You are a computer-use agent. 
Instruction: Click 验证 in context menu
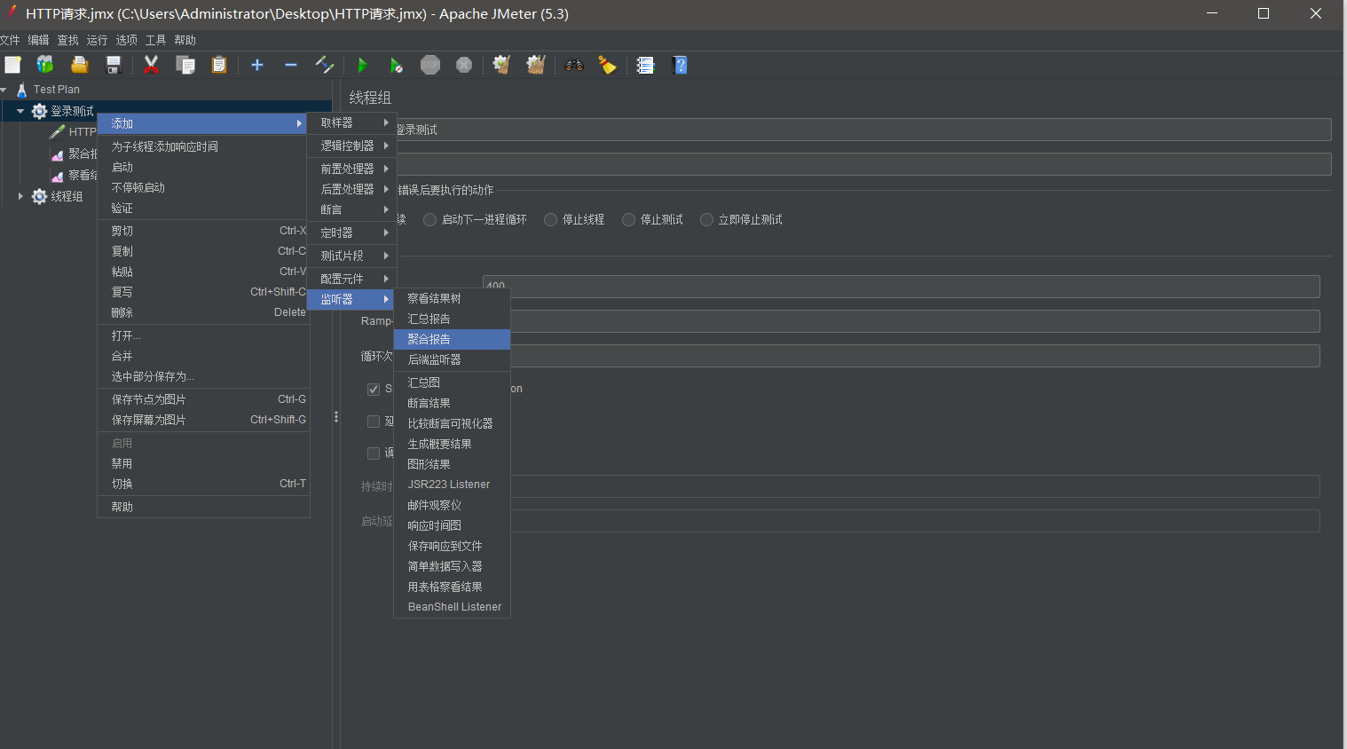[203, 208]
